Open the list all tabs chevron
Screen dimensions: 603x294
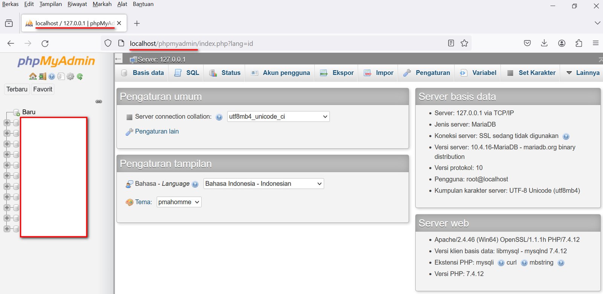(597, 23)
